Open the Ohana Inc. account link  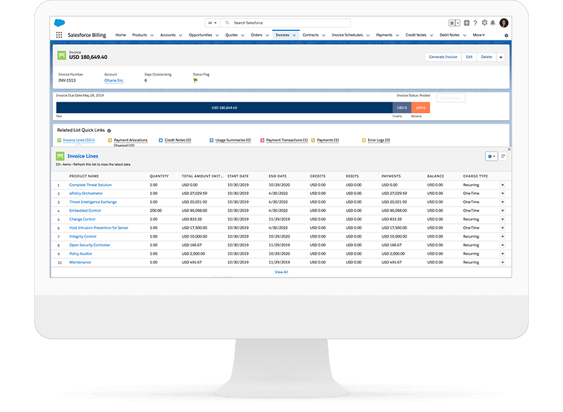click(x=114, y=80)
